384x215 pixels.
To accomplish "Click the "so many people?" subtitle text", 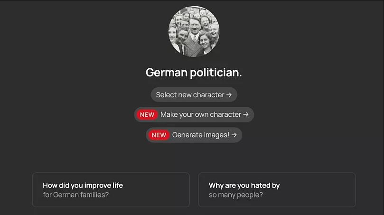I will (235, 195).
